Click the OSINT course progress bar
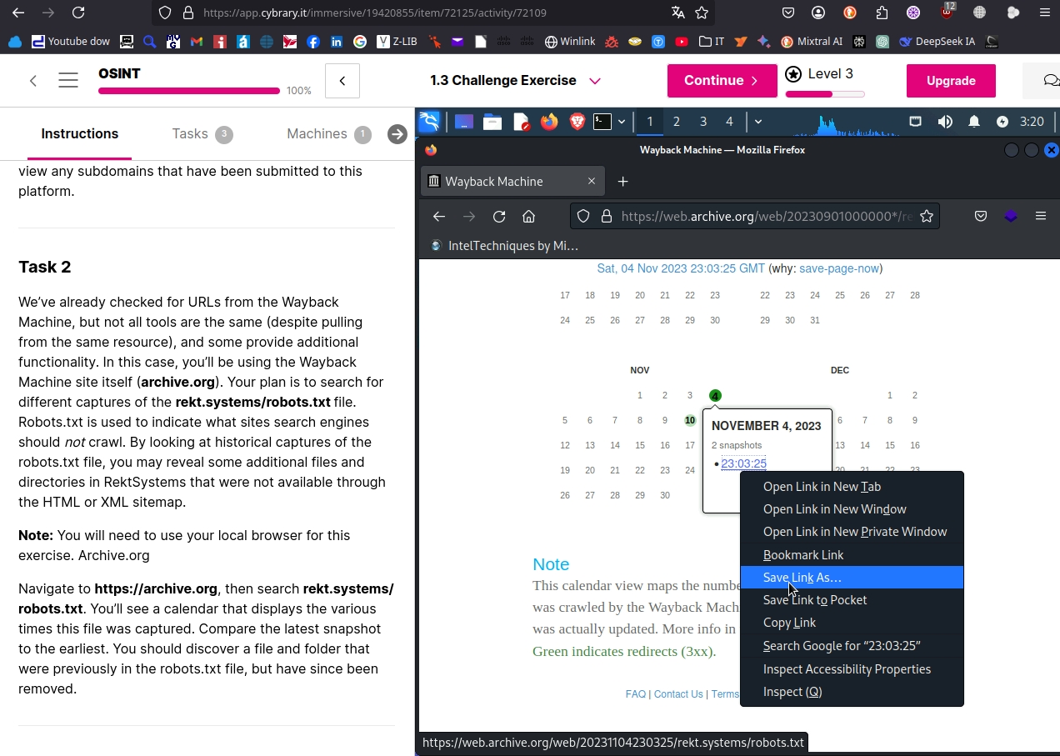The image size is (1060, 756). [x=189, y=91]
